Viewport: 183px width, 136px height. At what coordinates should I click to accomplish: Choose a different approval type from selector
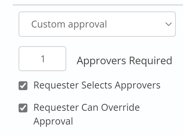(x=97, y=24)
